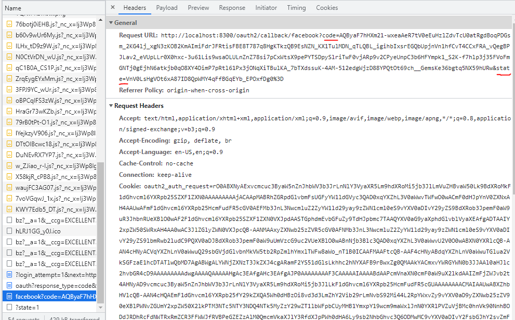Click the 3FPJ9YC_wUr.js file icon
Image resolution: width=515 pixels, height=320 pixels.
9,89
